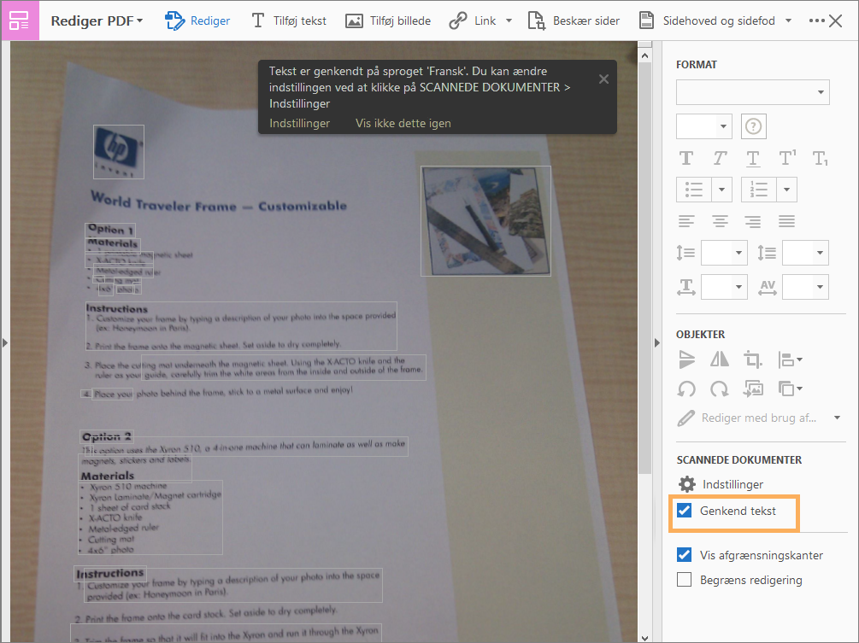
Task: Click Vis ikke dette igen
Action: (403, 123)
